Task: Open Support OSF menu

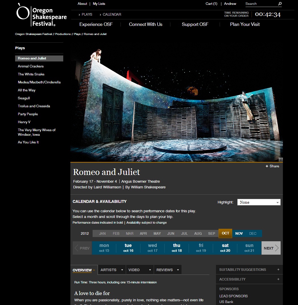Action: [195, 24]
